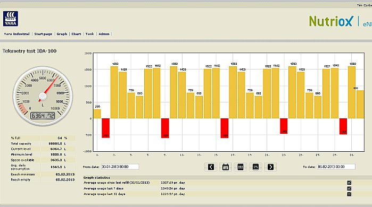
Task: Switch graph to percent view button
Action: tap(255, 167)
